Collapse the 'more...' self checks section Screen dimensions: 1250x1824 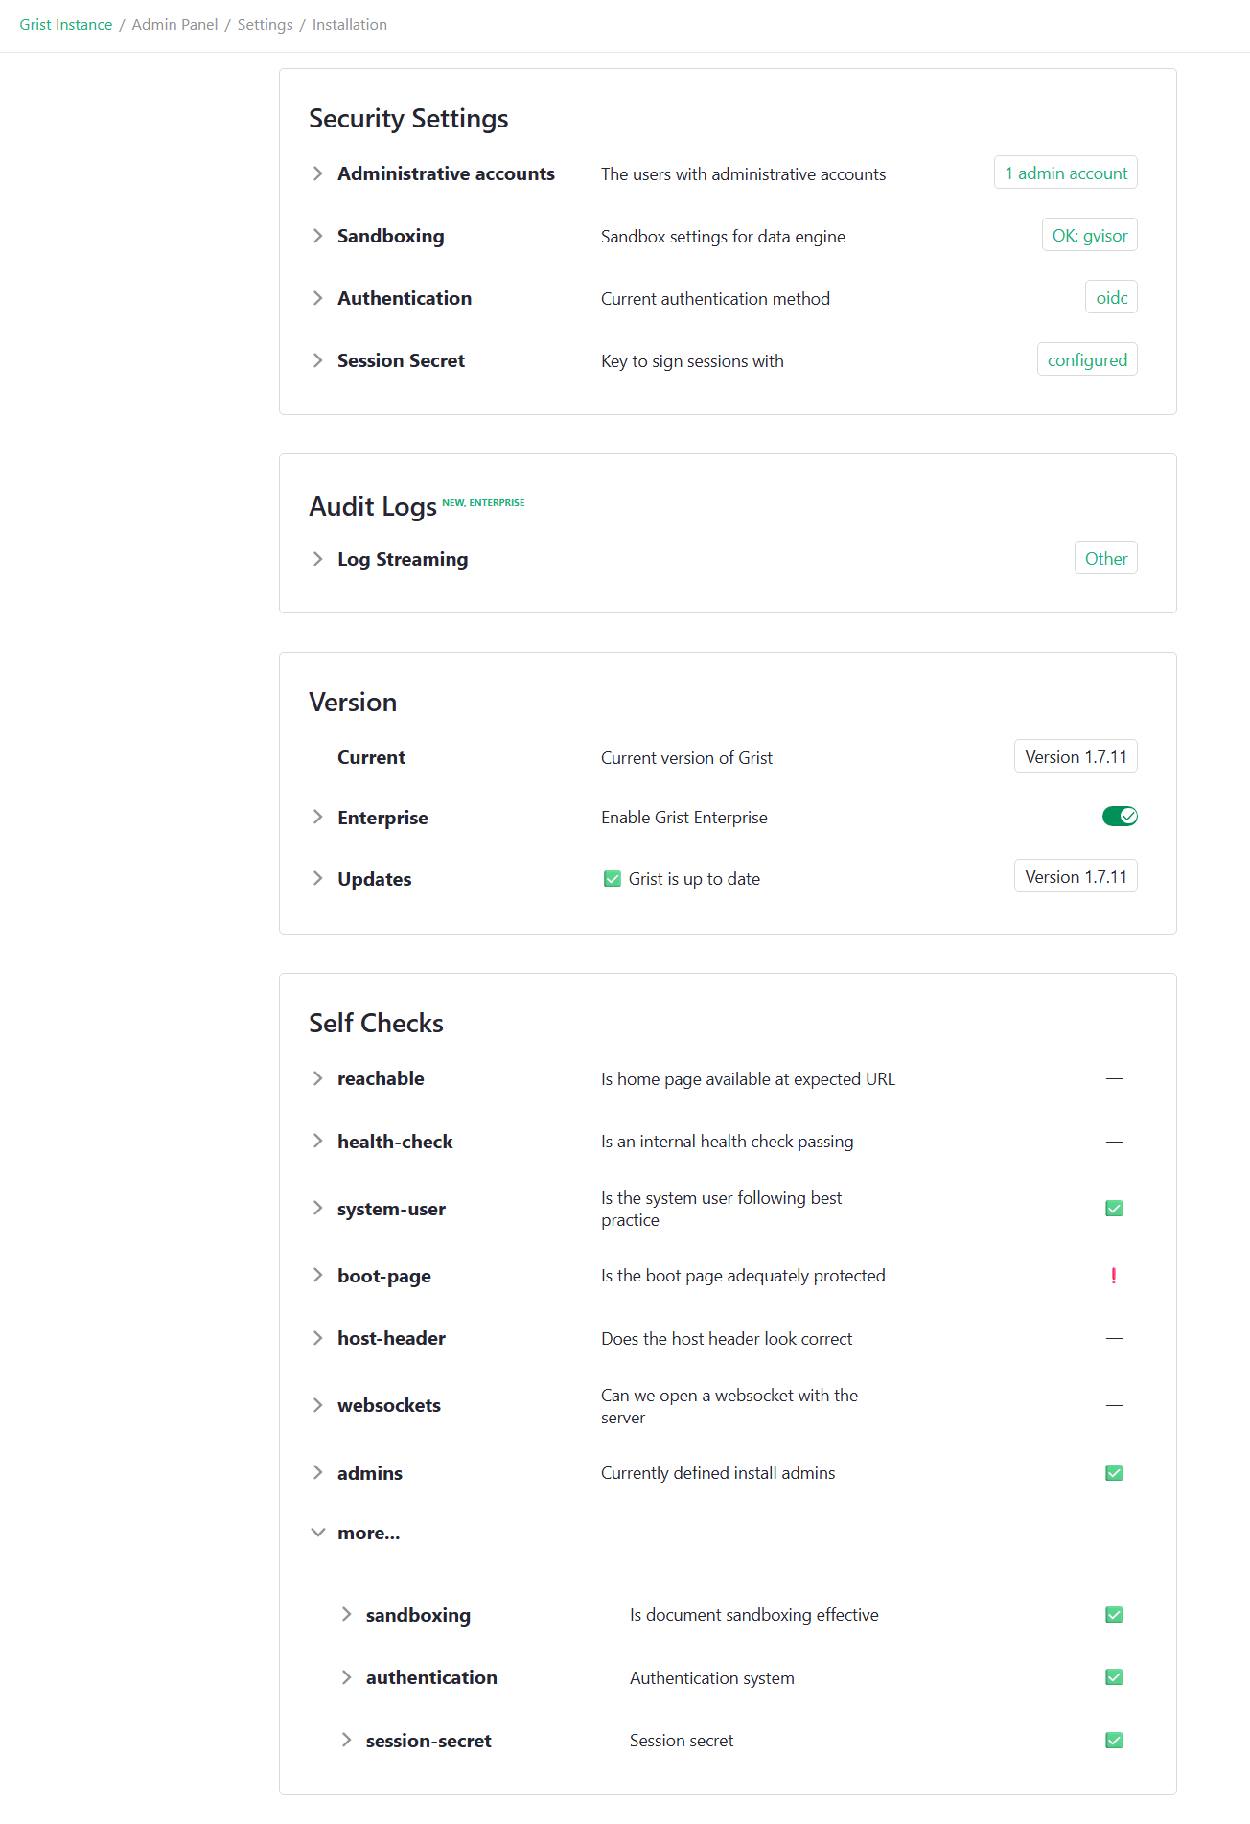318,1533
